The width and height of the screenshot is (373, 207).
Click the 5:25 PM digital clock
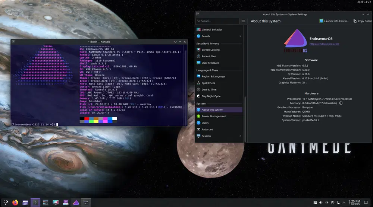354,203
